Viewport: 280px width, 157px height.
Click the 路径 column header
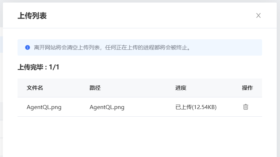coord(95,88)
